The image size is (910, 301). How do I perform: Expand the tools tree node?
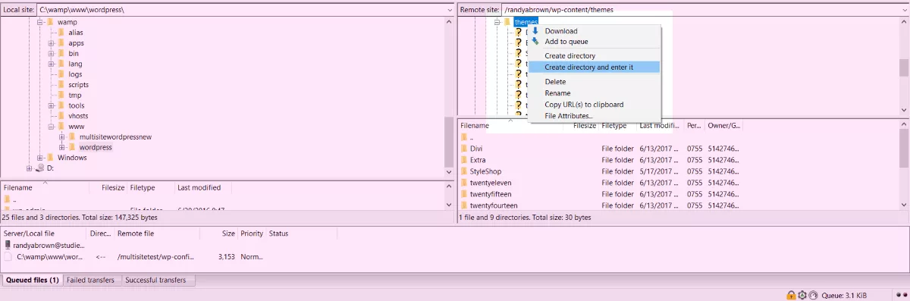(52, 105)
